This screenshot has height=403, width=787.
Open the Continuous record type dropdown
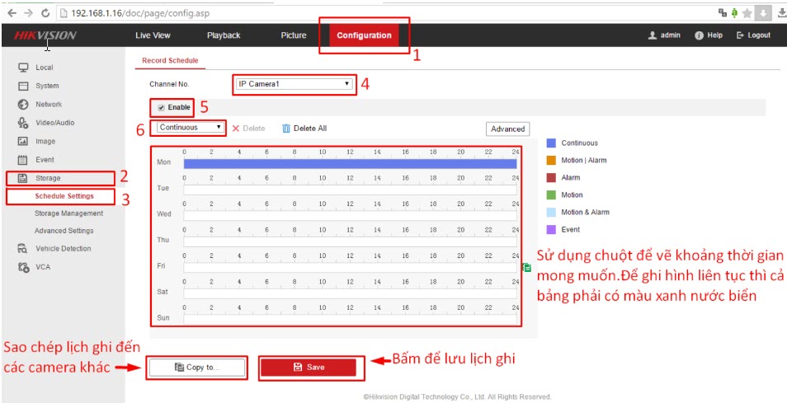[190, 128]
